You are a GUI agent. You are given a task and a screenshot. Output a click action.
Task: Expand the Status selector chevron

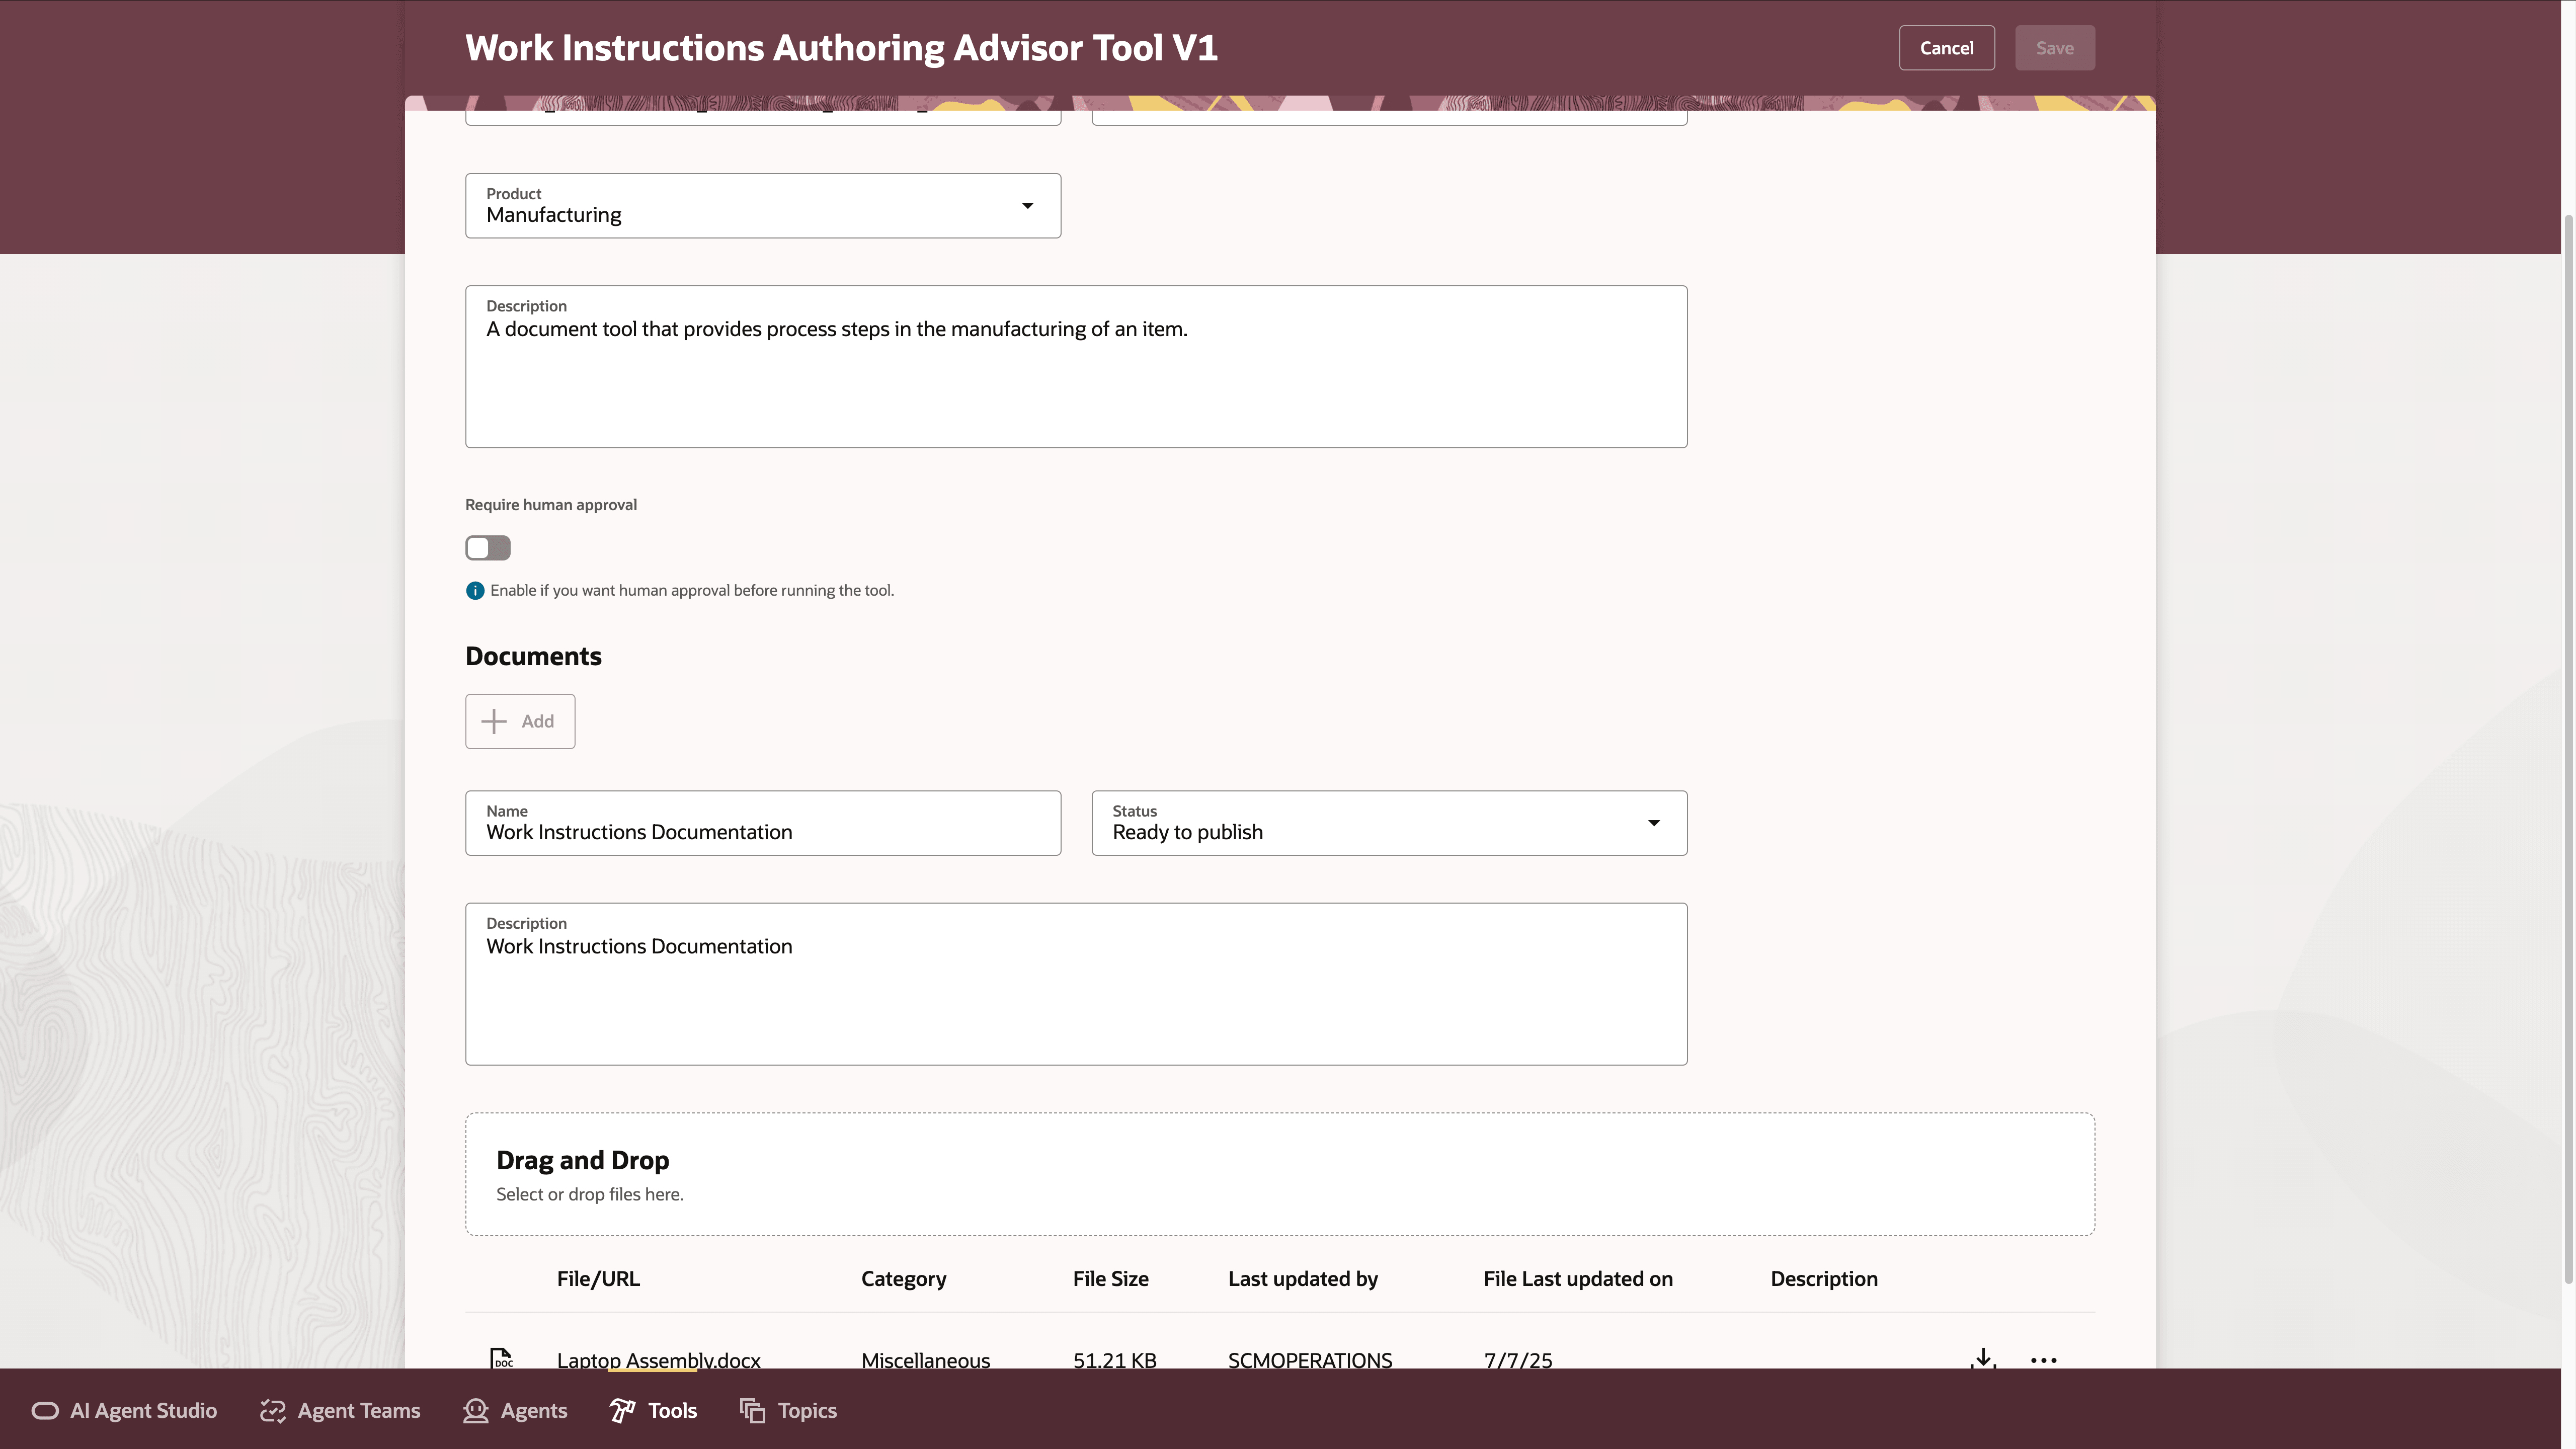pyautogui.click(x=1654, y=822)
